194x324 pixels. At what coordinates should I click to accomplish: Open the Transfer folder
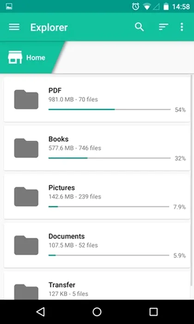pyautogui.click(x=97, y=286)
